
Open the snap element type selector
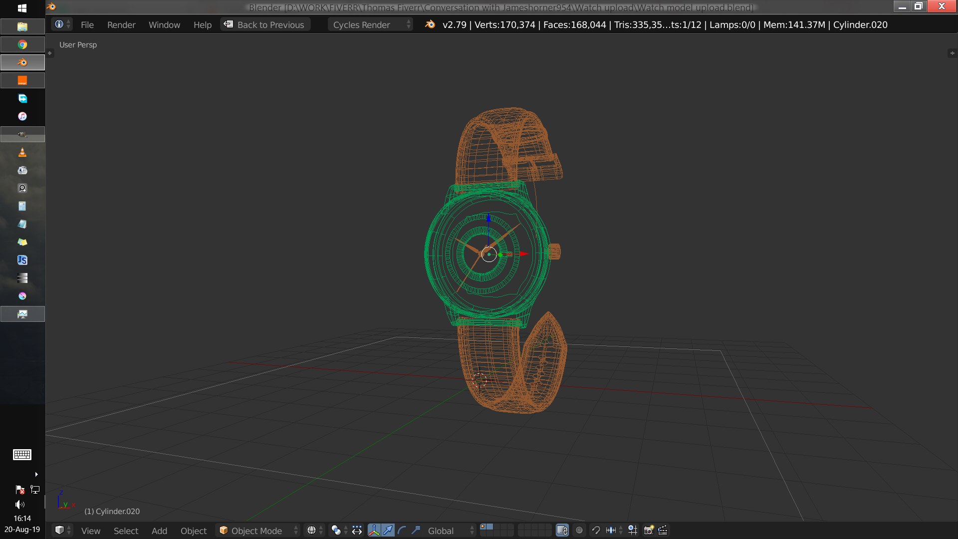point(614,531)
